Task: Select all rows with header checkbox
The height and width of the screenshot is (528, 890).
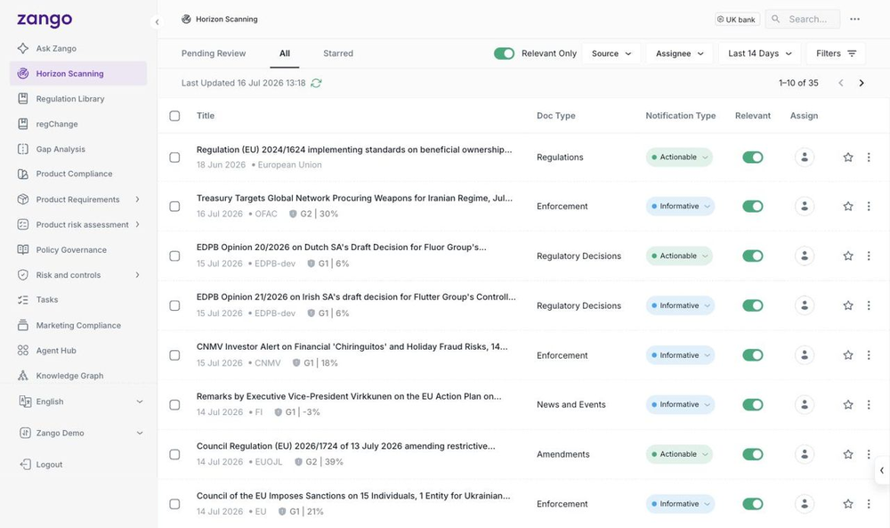Action: 174,116
